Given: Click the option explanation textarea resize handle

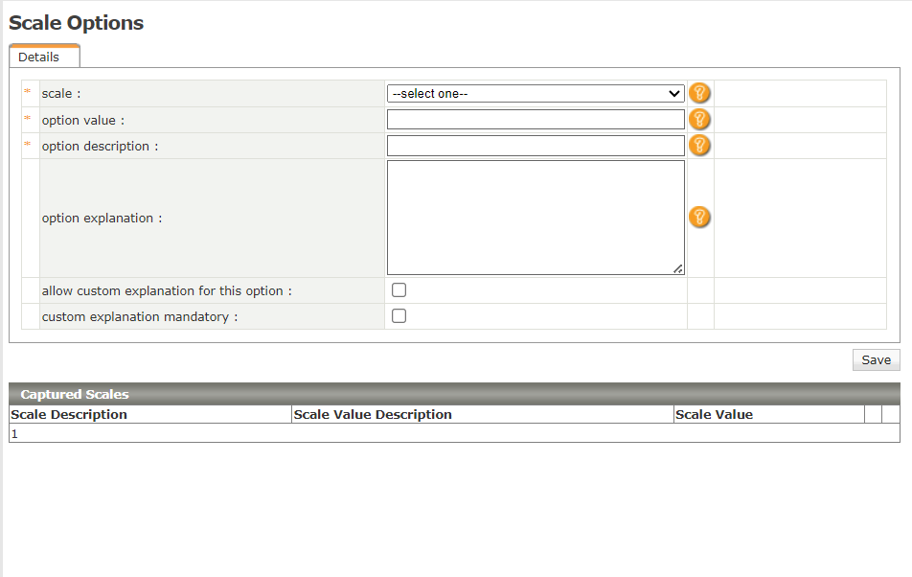Looking at the screenshot, I should 679,269.
